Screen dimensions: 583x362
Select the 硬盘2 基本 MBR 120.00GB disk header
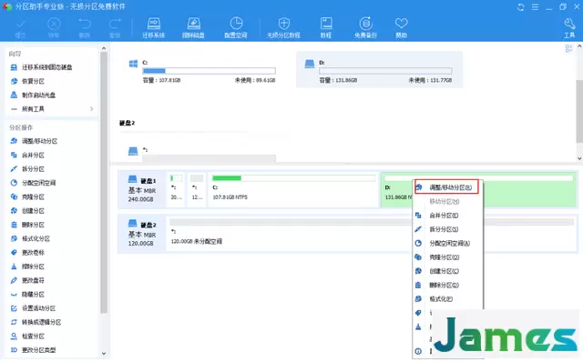pos(142,233)
